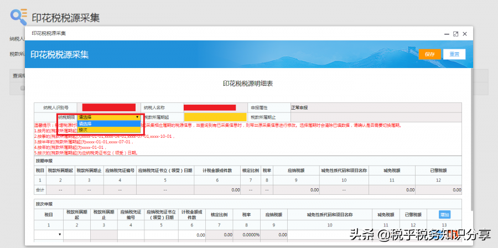The height and width of the screenshot is (248, 498).
Task: Click the 3.按半年的 hint line in red
Action: click(x=84, y=142)
